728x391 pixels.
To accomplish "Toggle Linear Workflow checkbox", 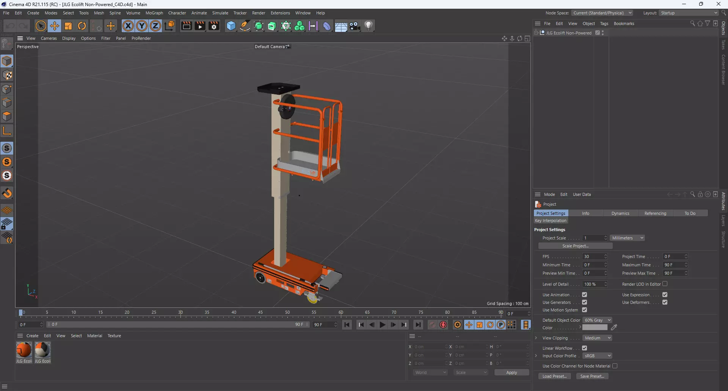I will (584, 348).
